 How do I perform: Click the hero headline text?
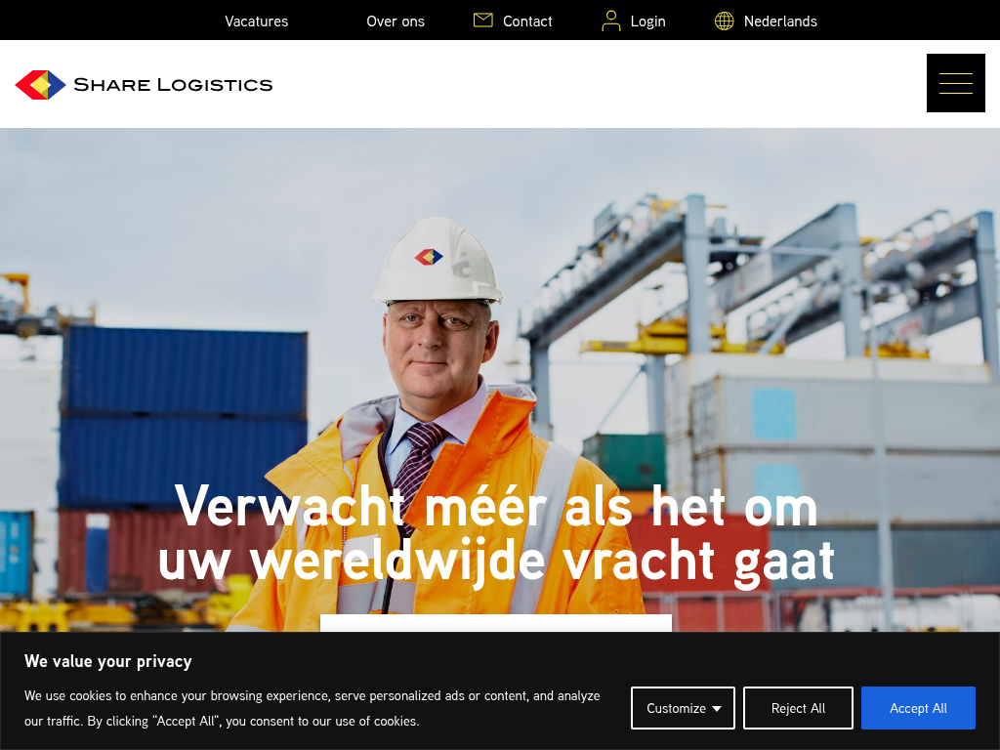point(496,534)
